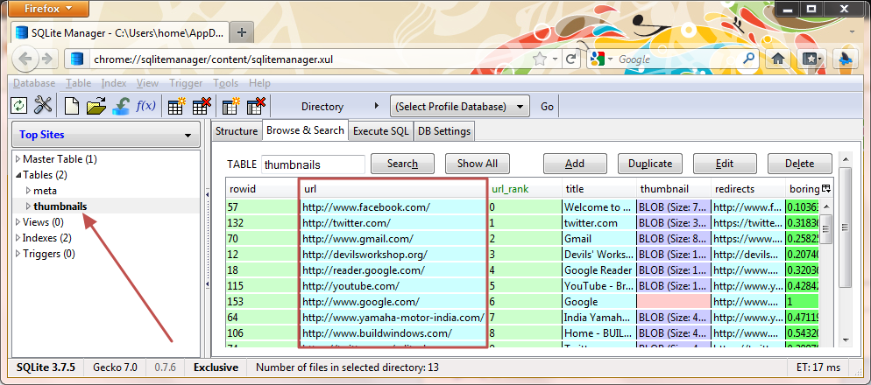This screenshot has height=385, width=871.
Task: Click the Create Index icon
Action: pyautogui.click(x=230, y=105)
